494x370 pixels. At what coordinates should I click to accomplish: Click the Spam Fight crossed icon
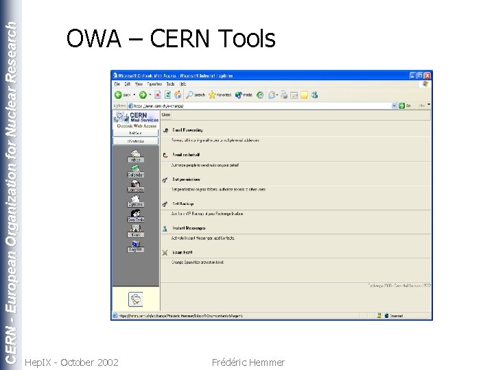(165, 252)
